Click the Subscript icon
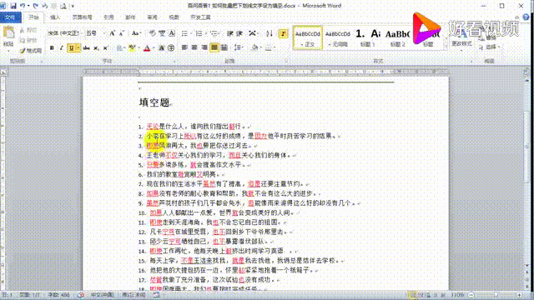 coord(96,48)
